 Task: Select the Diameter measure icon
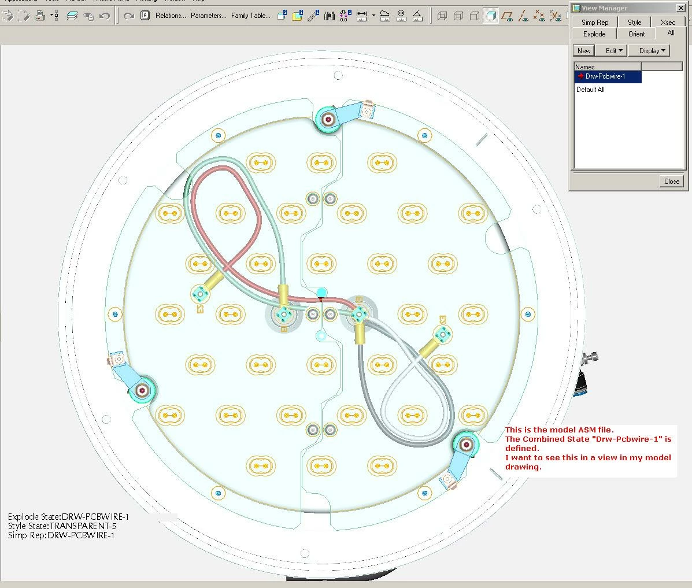coord(401,16)
